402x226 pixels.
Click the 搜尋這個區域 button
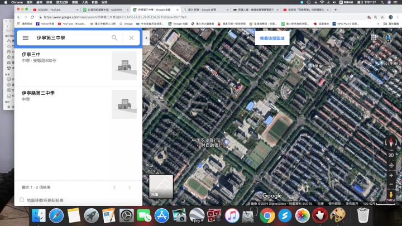272,39
